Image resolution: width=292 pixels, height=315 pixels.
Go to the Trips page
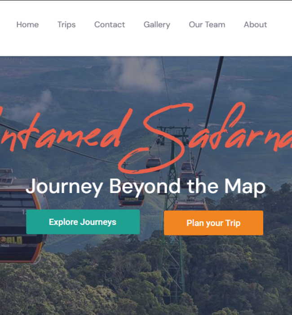coord(66,25)
